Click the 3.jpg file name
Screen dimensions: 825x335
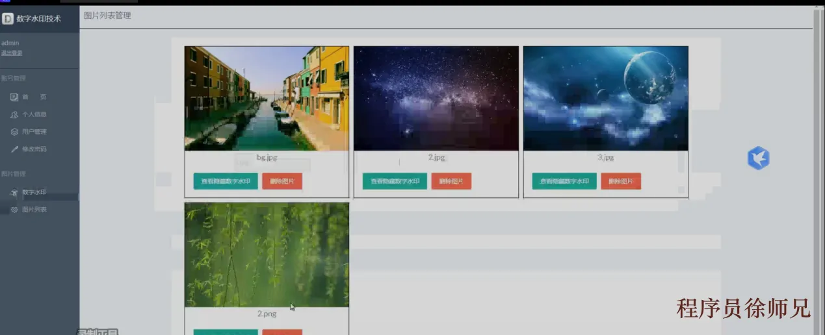[606, 158]
